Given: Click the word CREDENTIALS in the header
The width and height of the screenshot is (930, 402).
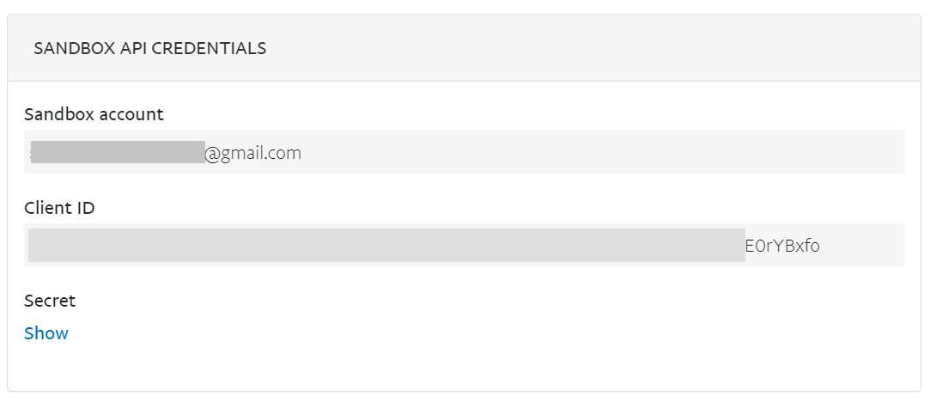Looking at the screenshot, I should pyautogui.click(x=209, y=49).
